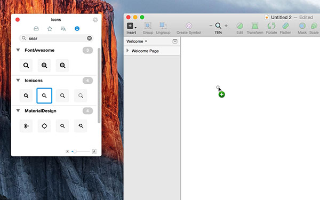
Task: Click the Group toolbar button
Action: pos(148,28)
